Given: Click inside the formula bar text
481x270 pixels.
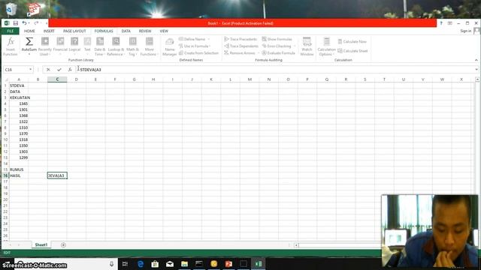Looking at the screenshot, I should pyautogui.click(x=90, y=70).
